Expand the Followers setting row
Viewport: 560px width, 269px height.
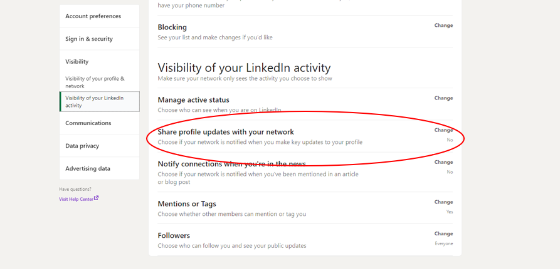[305, 240]
